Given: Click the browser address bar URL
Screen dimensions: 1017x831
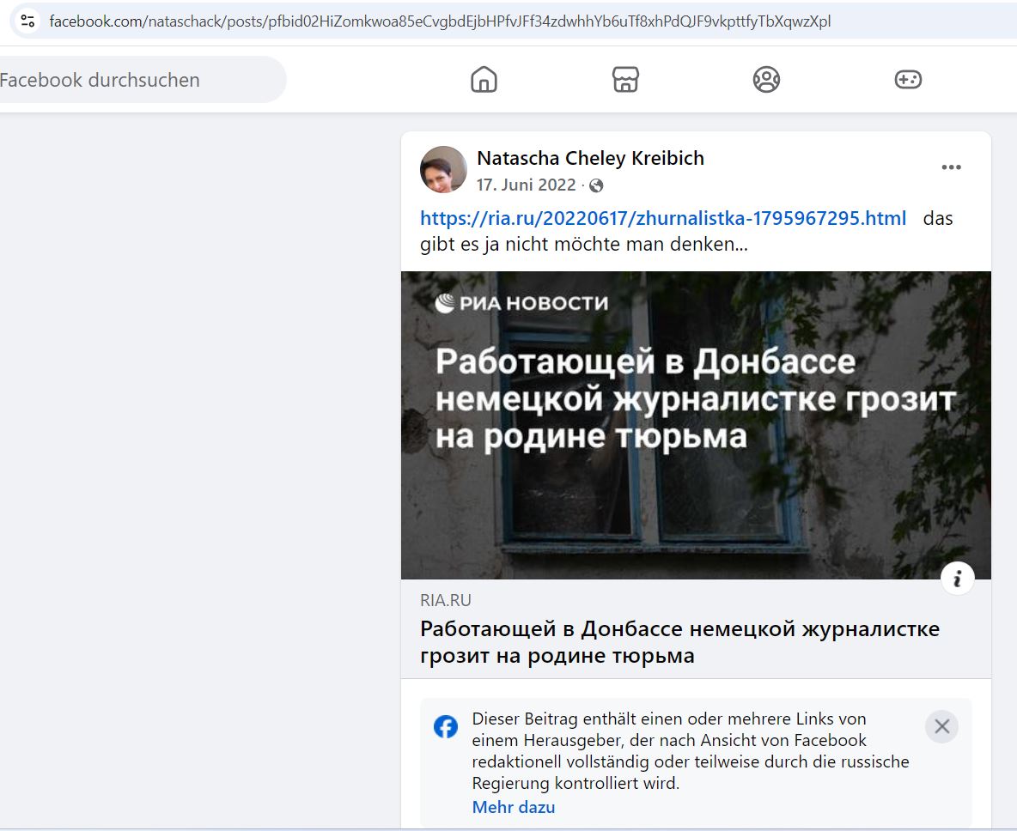Looking at the screenshot, I should coord(440,21).
